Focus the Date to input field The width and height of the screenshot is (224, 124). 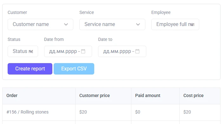point(122,51)
